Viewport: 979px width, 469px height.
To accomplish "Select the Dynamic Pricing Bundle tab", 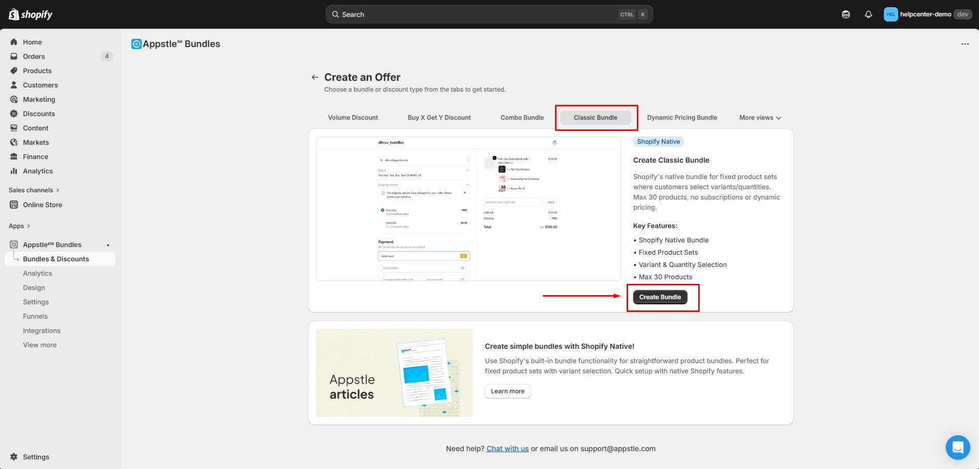I will (x=682, y=118).
